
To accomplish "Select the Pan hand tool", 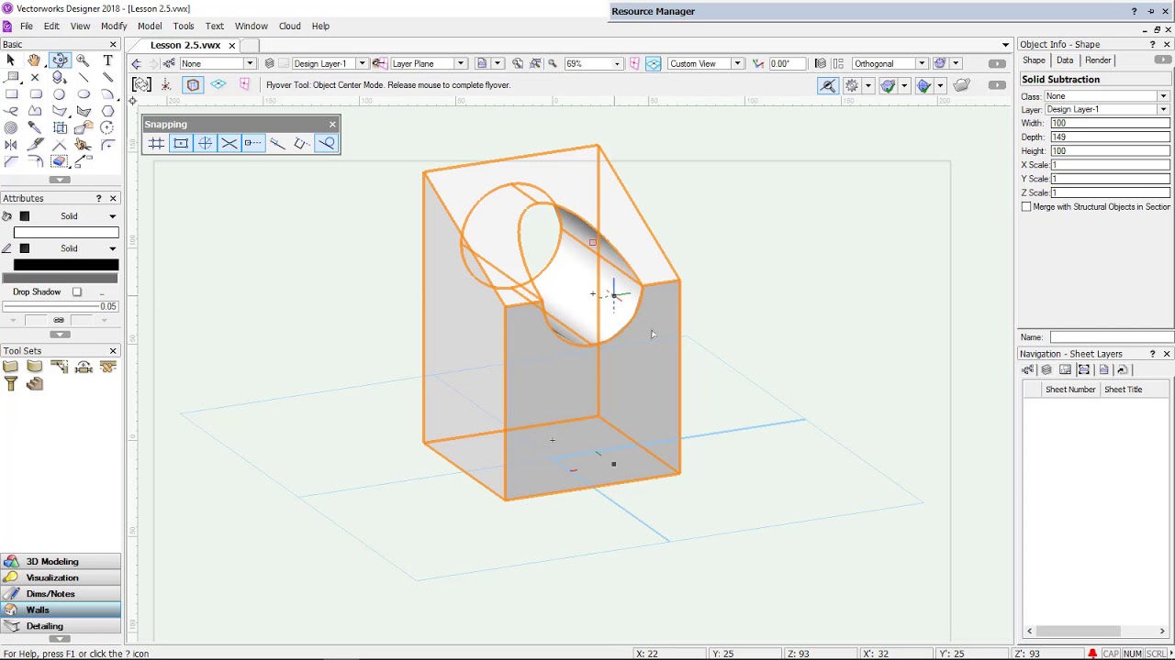I will (x=35, y=60).
